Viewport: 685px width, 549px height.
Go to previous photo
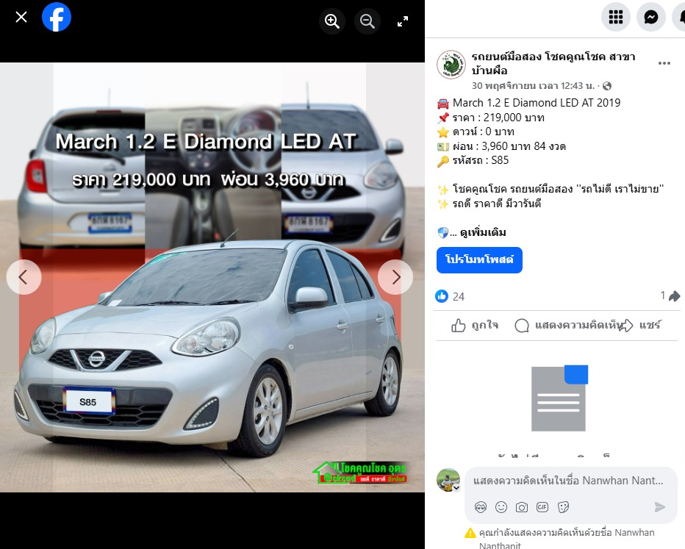click(24, 277)
